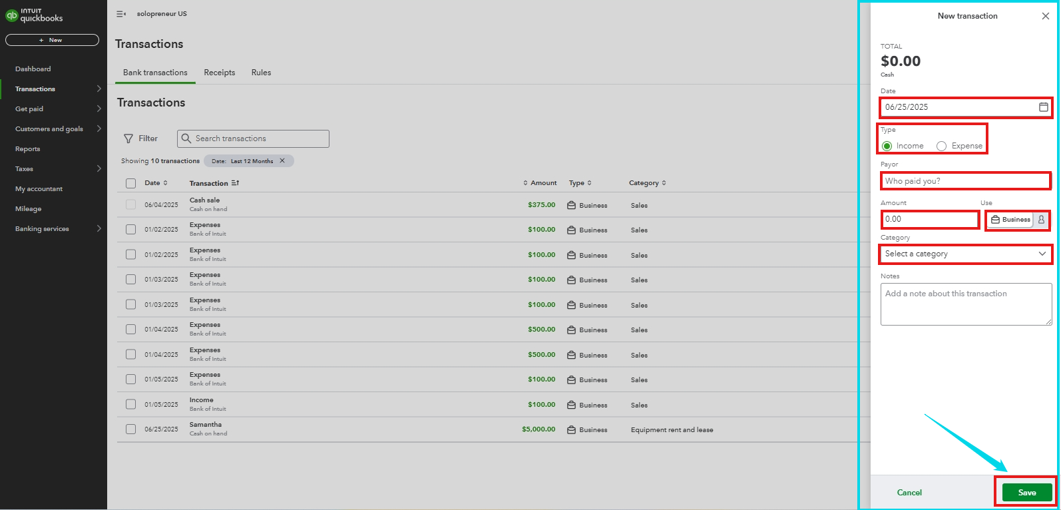Click the Amount input field

[x=930, y=219]
